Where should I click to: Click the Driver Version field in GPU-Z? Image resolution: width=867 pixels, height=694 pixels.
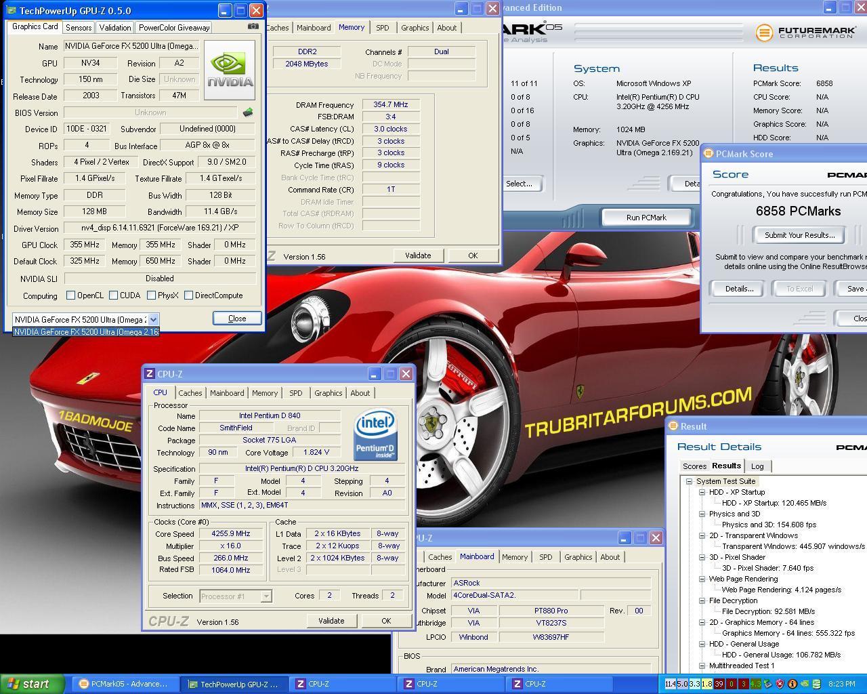pos(160,228)
